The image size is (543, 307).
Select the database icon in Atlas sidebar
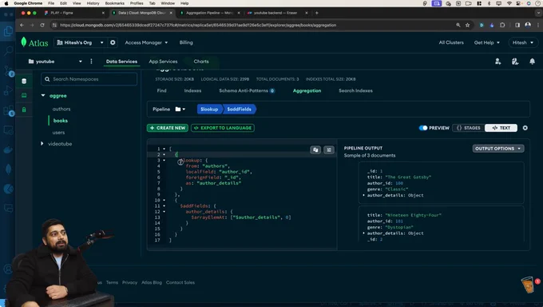click(x=24, y=82)
